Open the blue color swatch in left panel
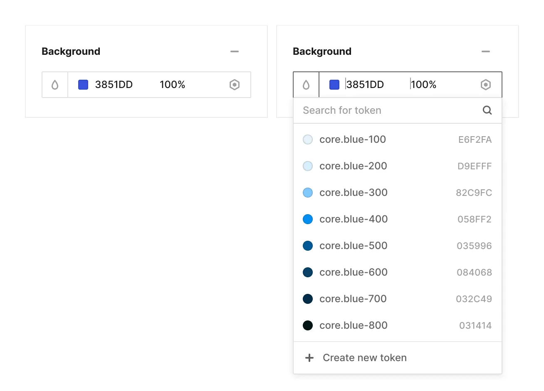544x391 pixels. 83,85
